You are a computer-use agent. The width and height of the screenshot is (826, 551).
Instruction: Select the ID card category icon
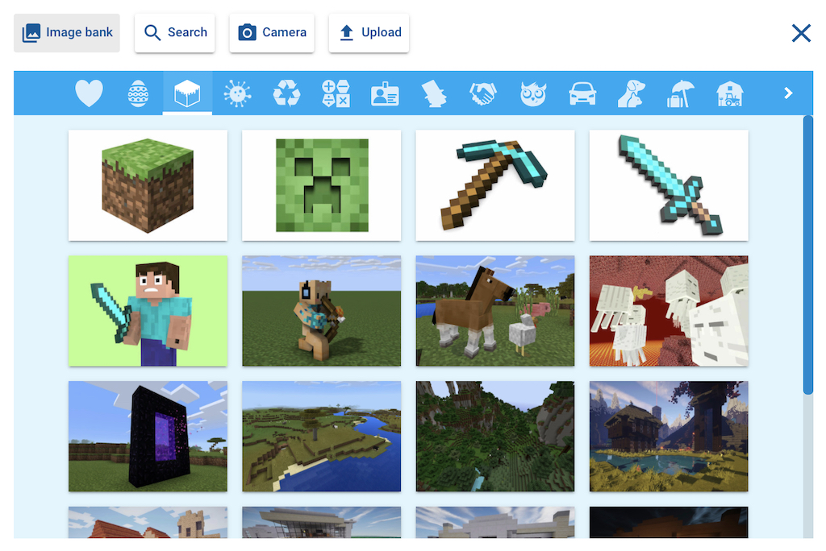[x=385, y=93]
